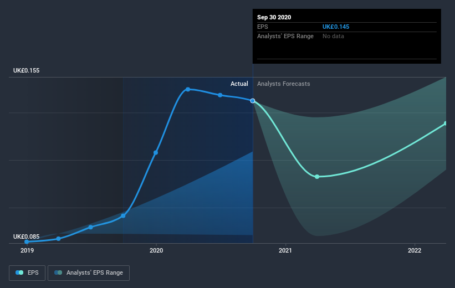The height and width of the screenshot is (288, 455).
Task: Select the EPS point at 2020 axis mark
Action: point(156,152)
